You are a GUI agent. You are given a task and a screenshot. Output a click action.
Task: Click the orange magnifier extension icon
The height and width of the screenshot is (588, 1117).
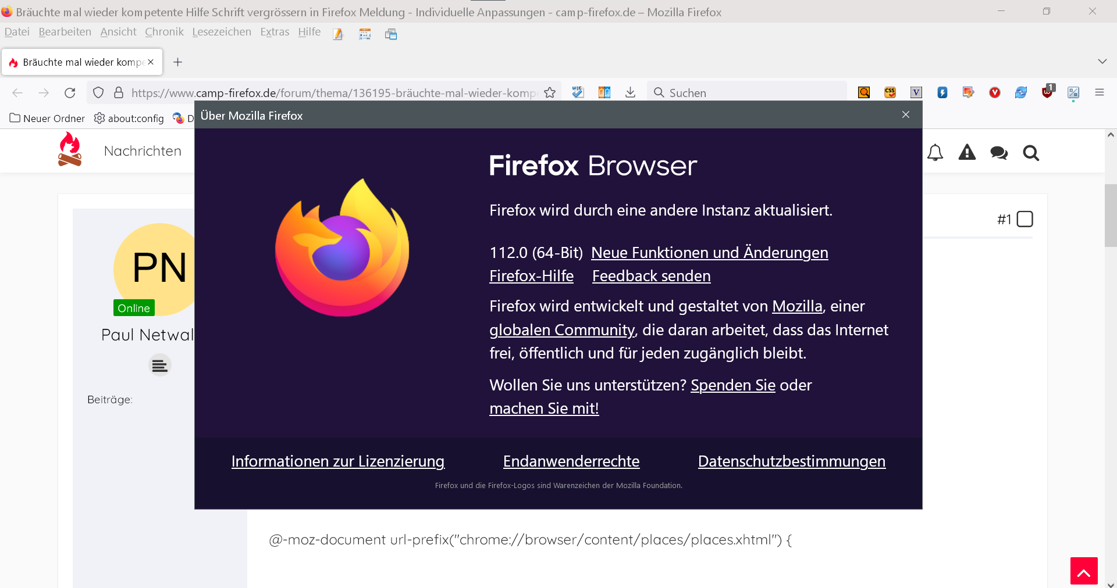point(864,92)
